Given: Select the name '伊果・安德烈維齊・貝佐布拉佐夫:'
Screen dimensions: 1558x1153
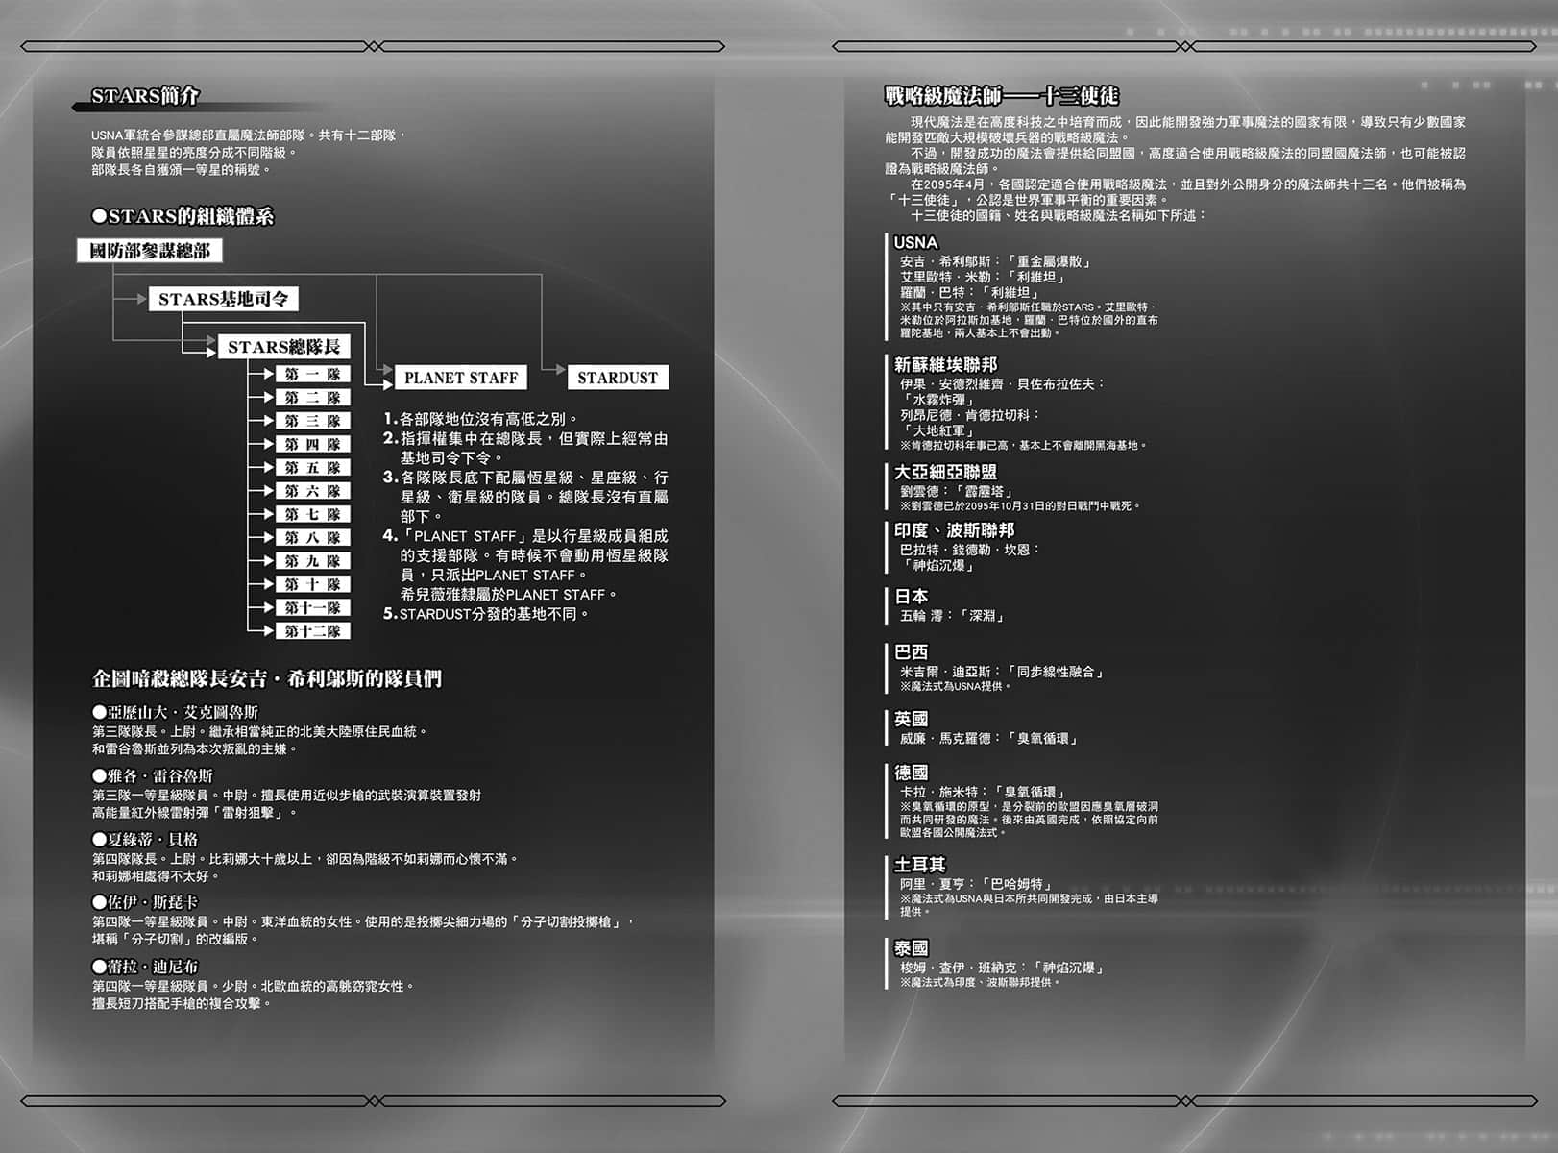Looking at the screenshot, I should pos(1003,384).
